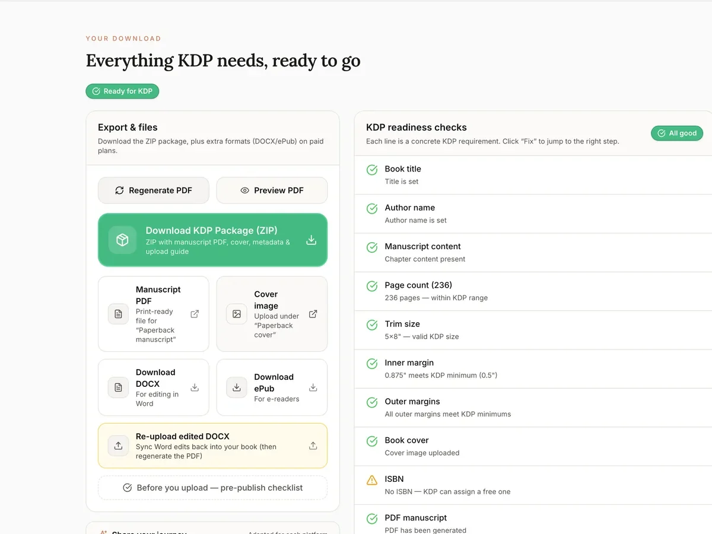Open Manuscript PDF via external link icon
Image resolution: width=712 pixels, height=534 pixels.
point(195,314)
